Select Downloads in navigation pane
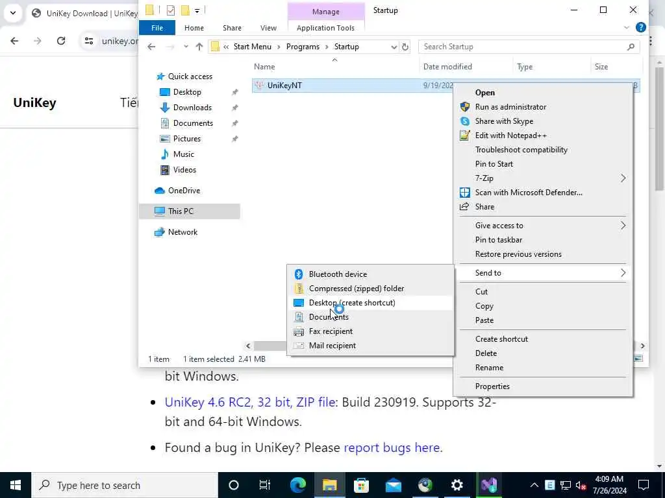The width and height of the screenshot is (665, 498). pyautogui.click(x=192, y=108)
